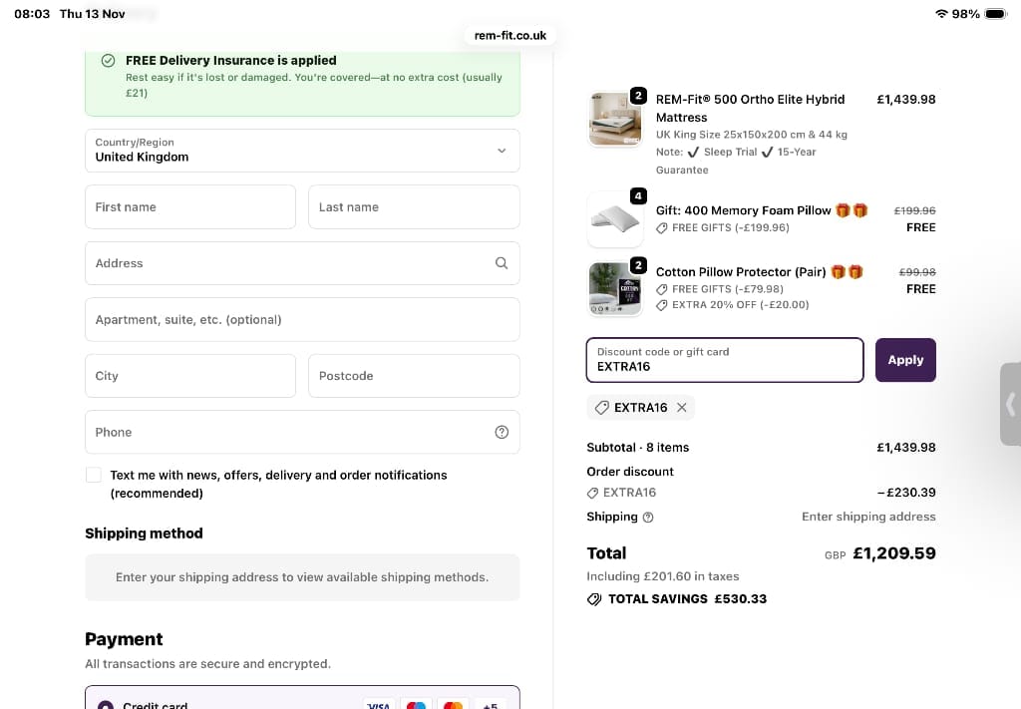
Task: Click the City field
Action: (x=190, y=376)
